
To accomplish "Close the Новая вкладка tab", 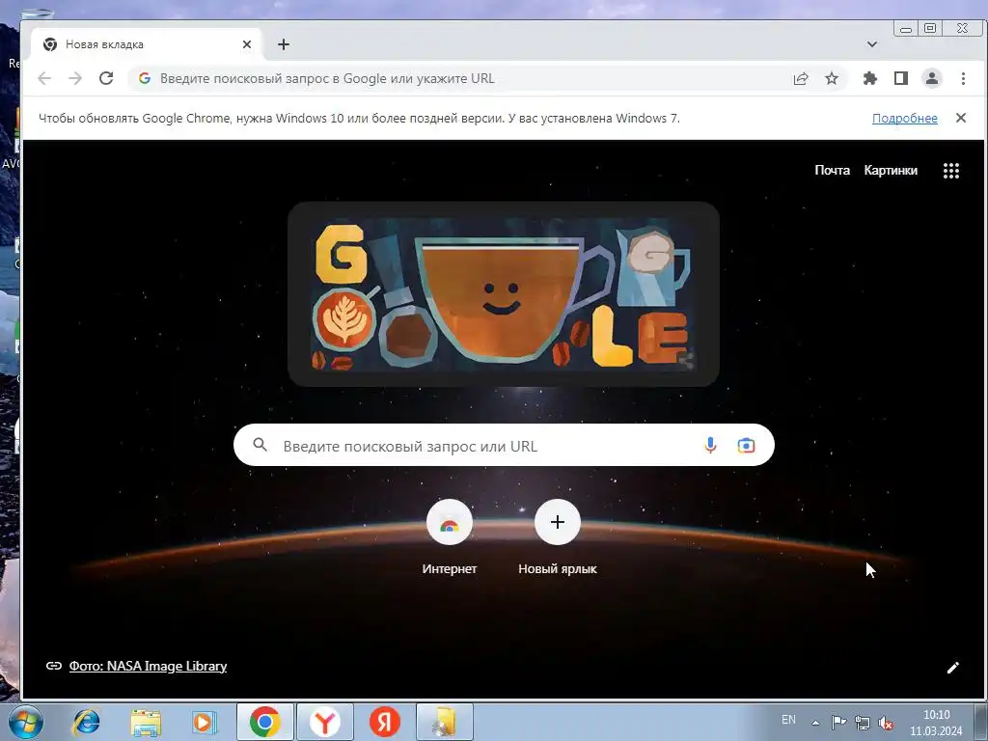I will [x=247, y=44].
